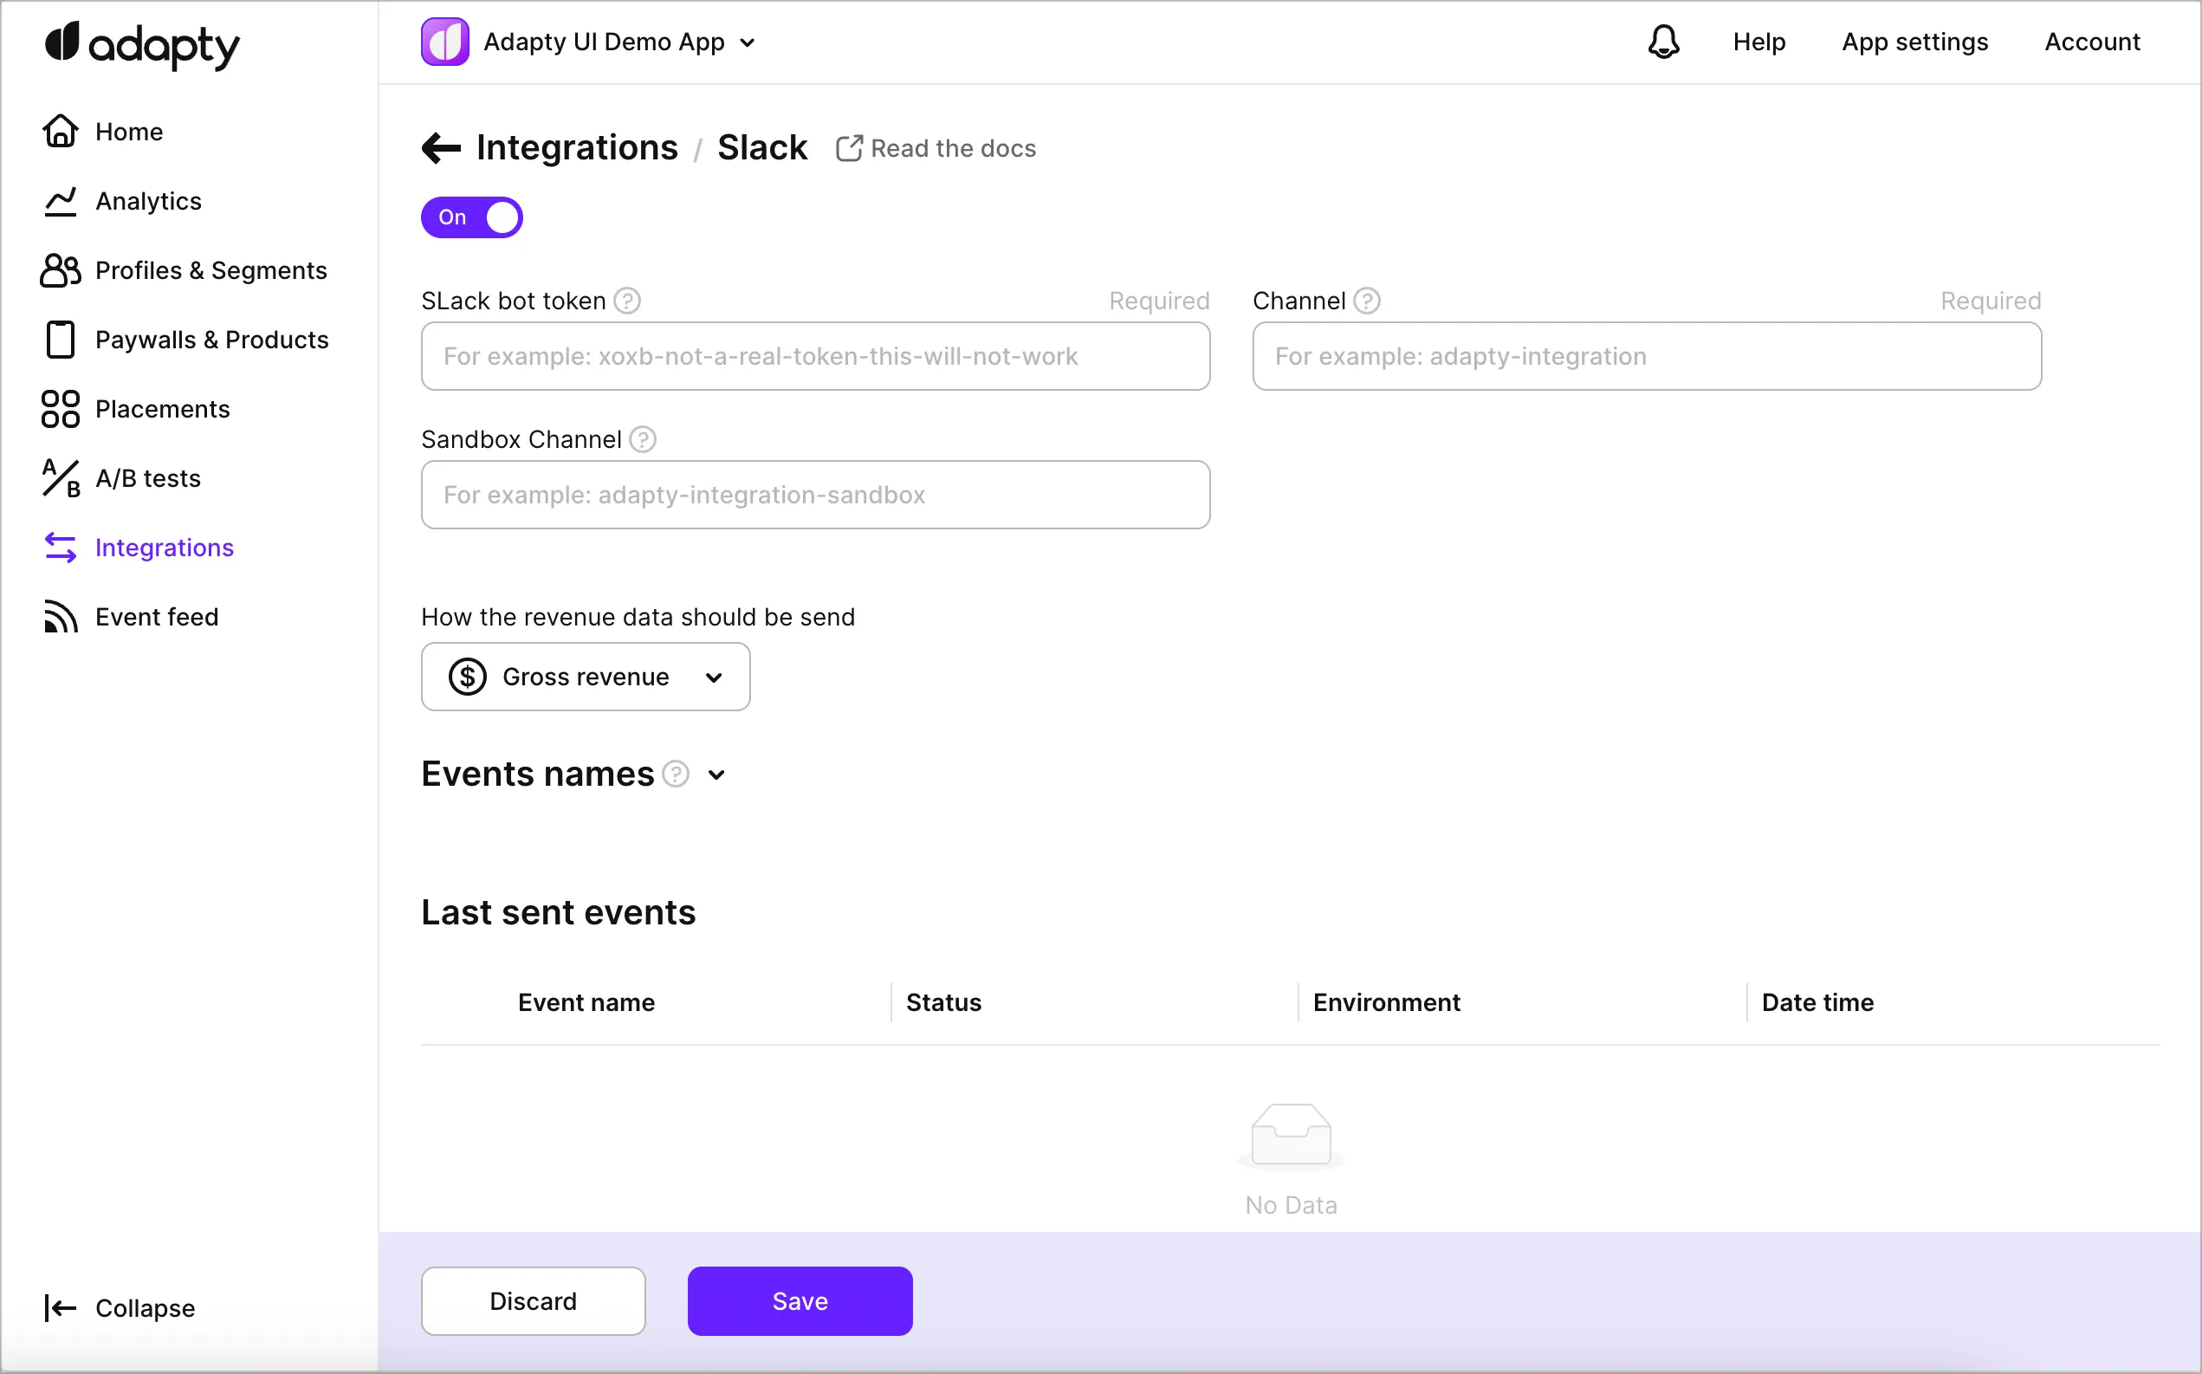Screen dimensions: 2202x1374
Task: Click the Adapty UI Demo App icon
Action: click(444, 42)
